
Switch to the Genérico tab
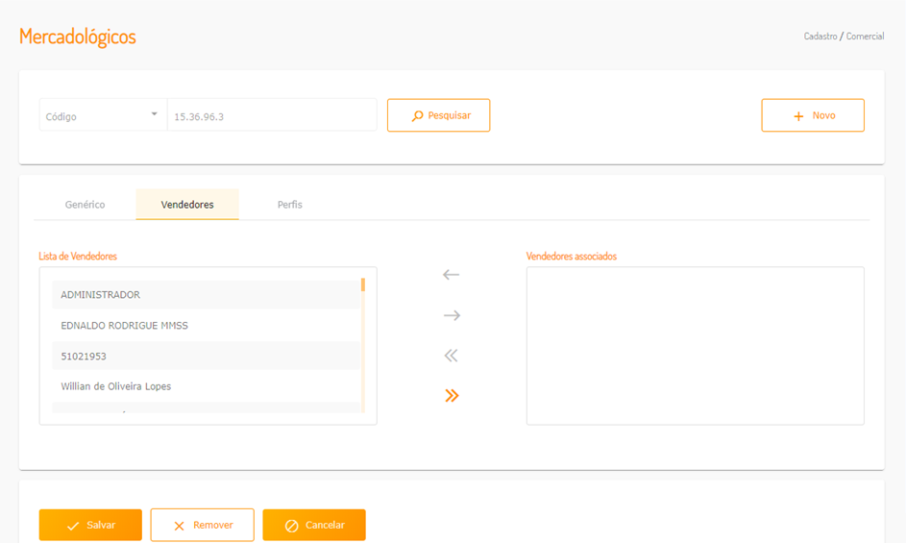coord(85,204)
